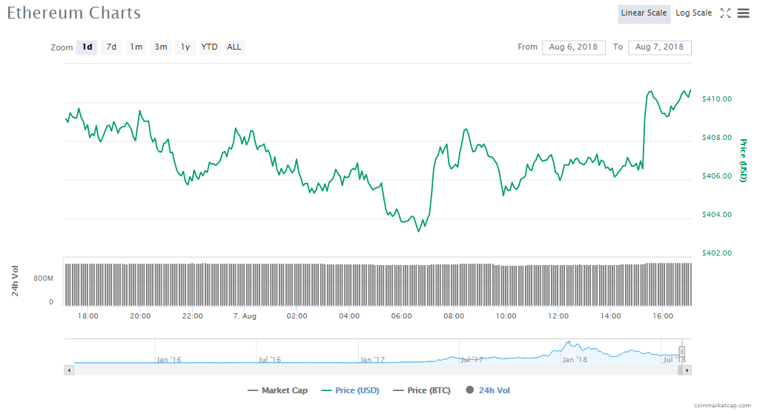Set zoom to 1m
The height and width of the screenshot is (414, 757).
(136, 47)
